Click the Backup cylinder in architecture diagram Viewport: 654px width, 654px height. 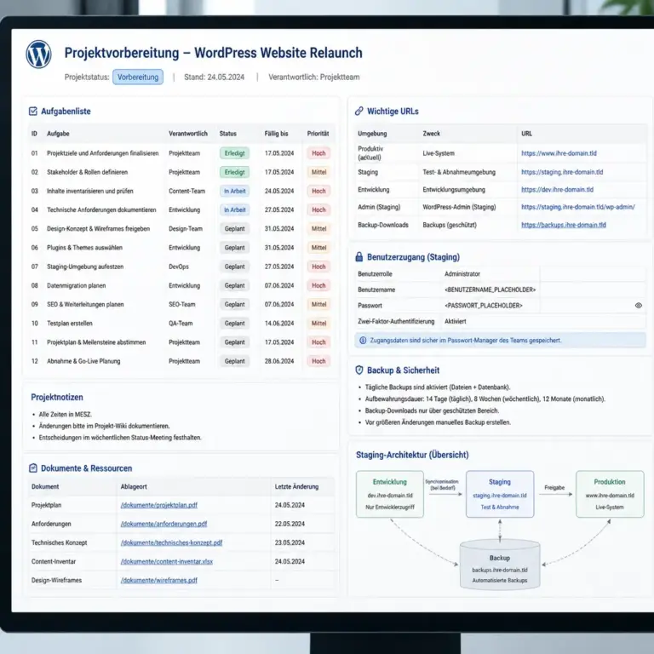(x=500, y=565)
